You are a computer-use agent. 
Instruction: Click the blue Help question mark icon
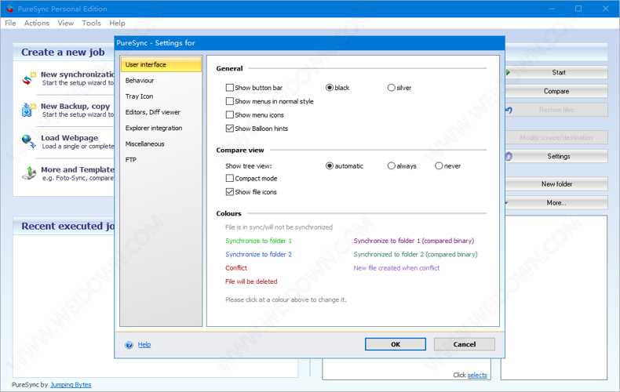pos(129,345)
